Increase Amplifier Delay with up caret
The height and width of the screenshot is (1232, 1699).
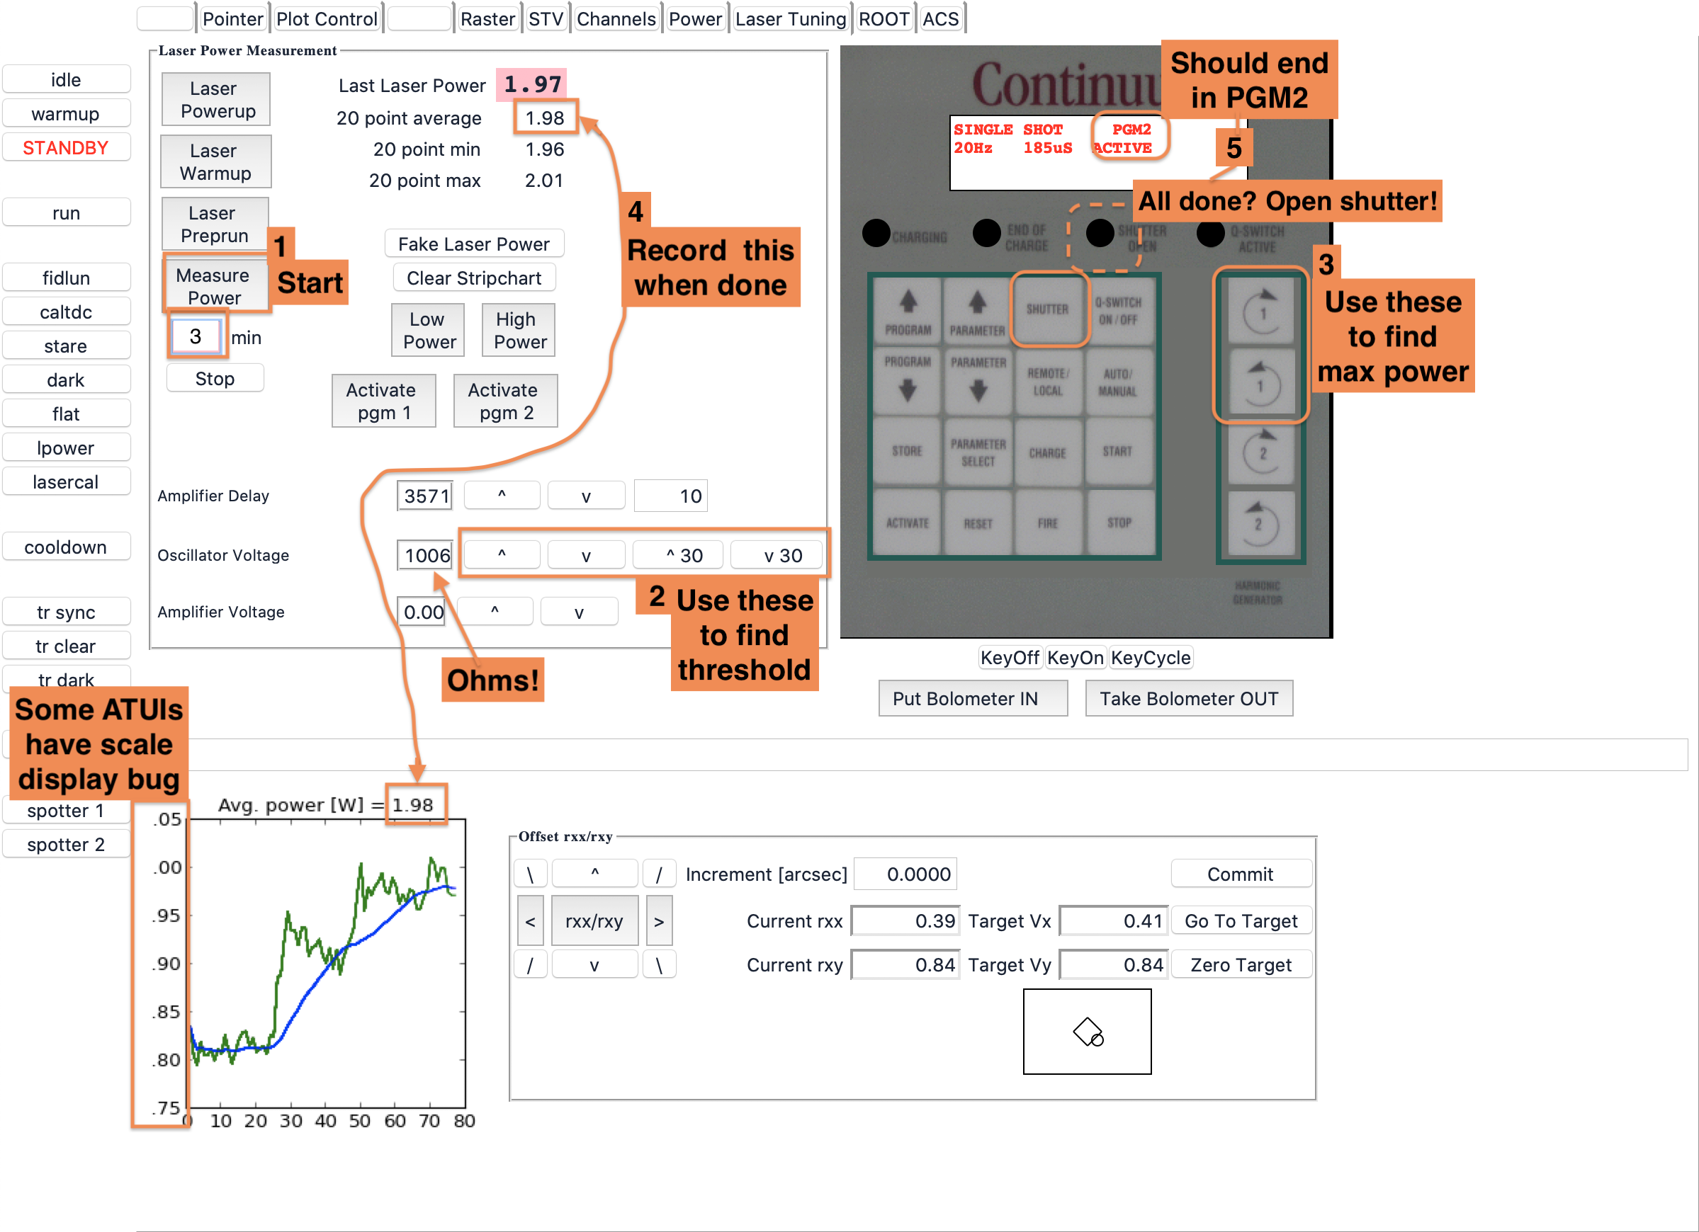click(x=502, y=496)
